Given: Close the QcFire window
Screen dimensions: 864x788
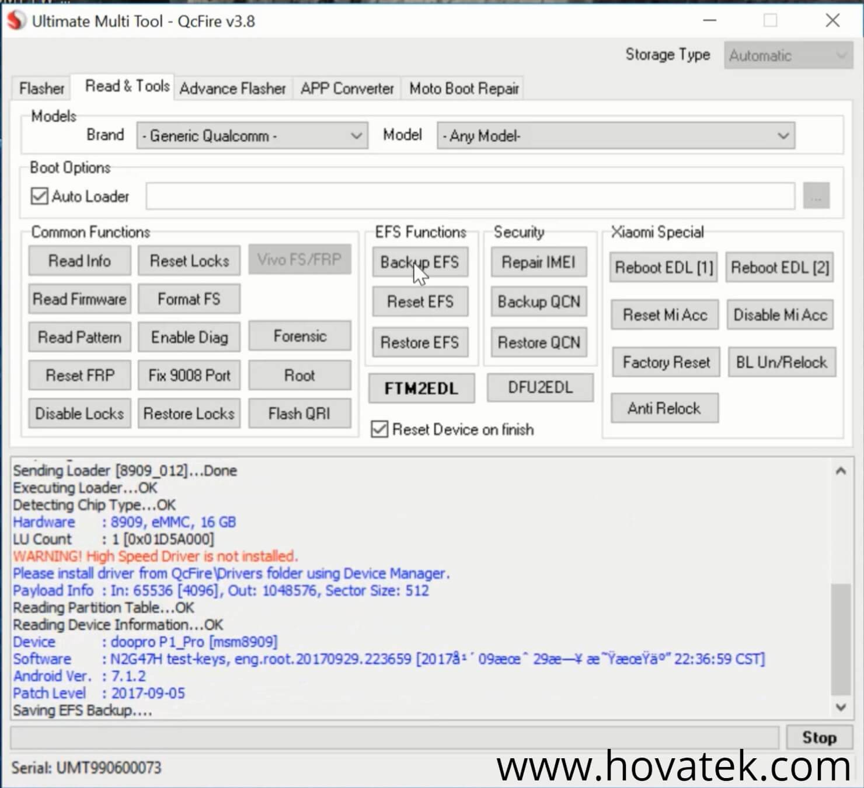Looking at the screenshot, I should coord(833,20).
